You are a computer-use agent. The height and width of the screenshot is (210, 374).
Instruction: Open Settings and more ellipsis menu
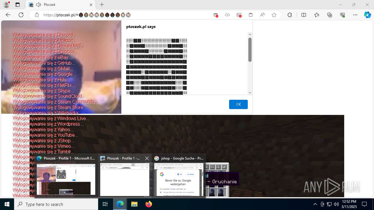355,15
